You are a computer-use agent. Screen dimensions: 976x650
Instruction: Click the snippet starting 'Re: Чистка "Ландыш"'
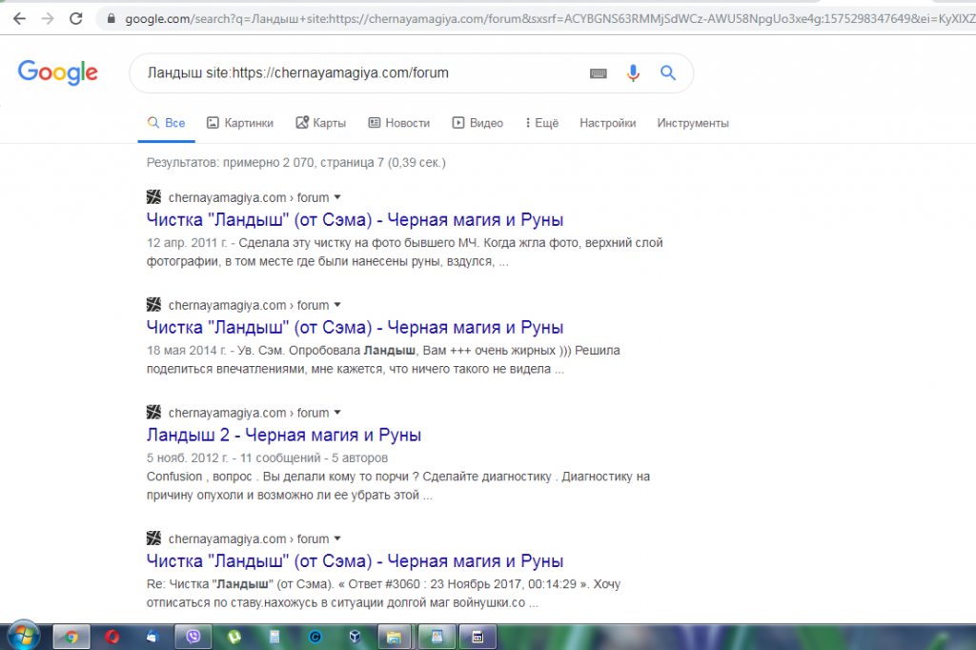(x=383, y=594)
